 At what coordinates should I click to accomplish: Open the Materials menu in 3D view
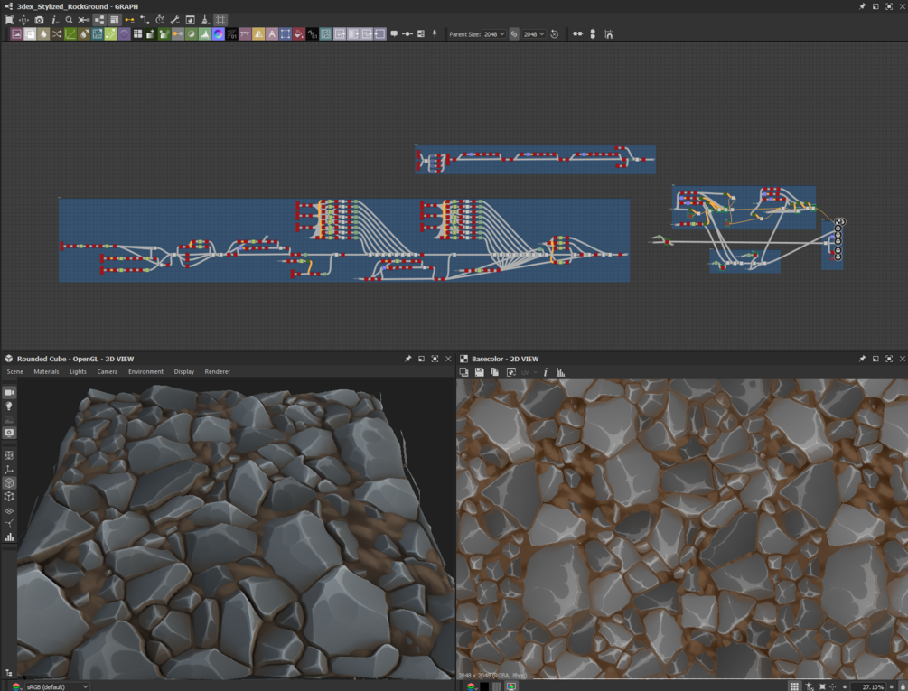(x=46, y=371)
